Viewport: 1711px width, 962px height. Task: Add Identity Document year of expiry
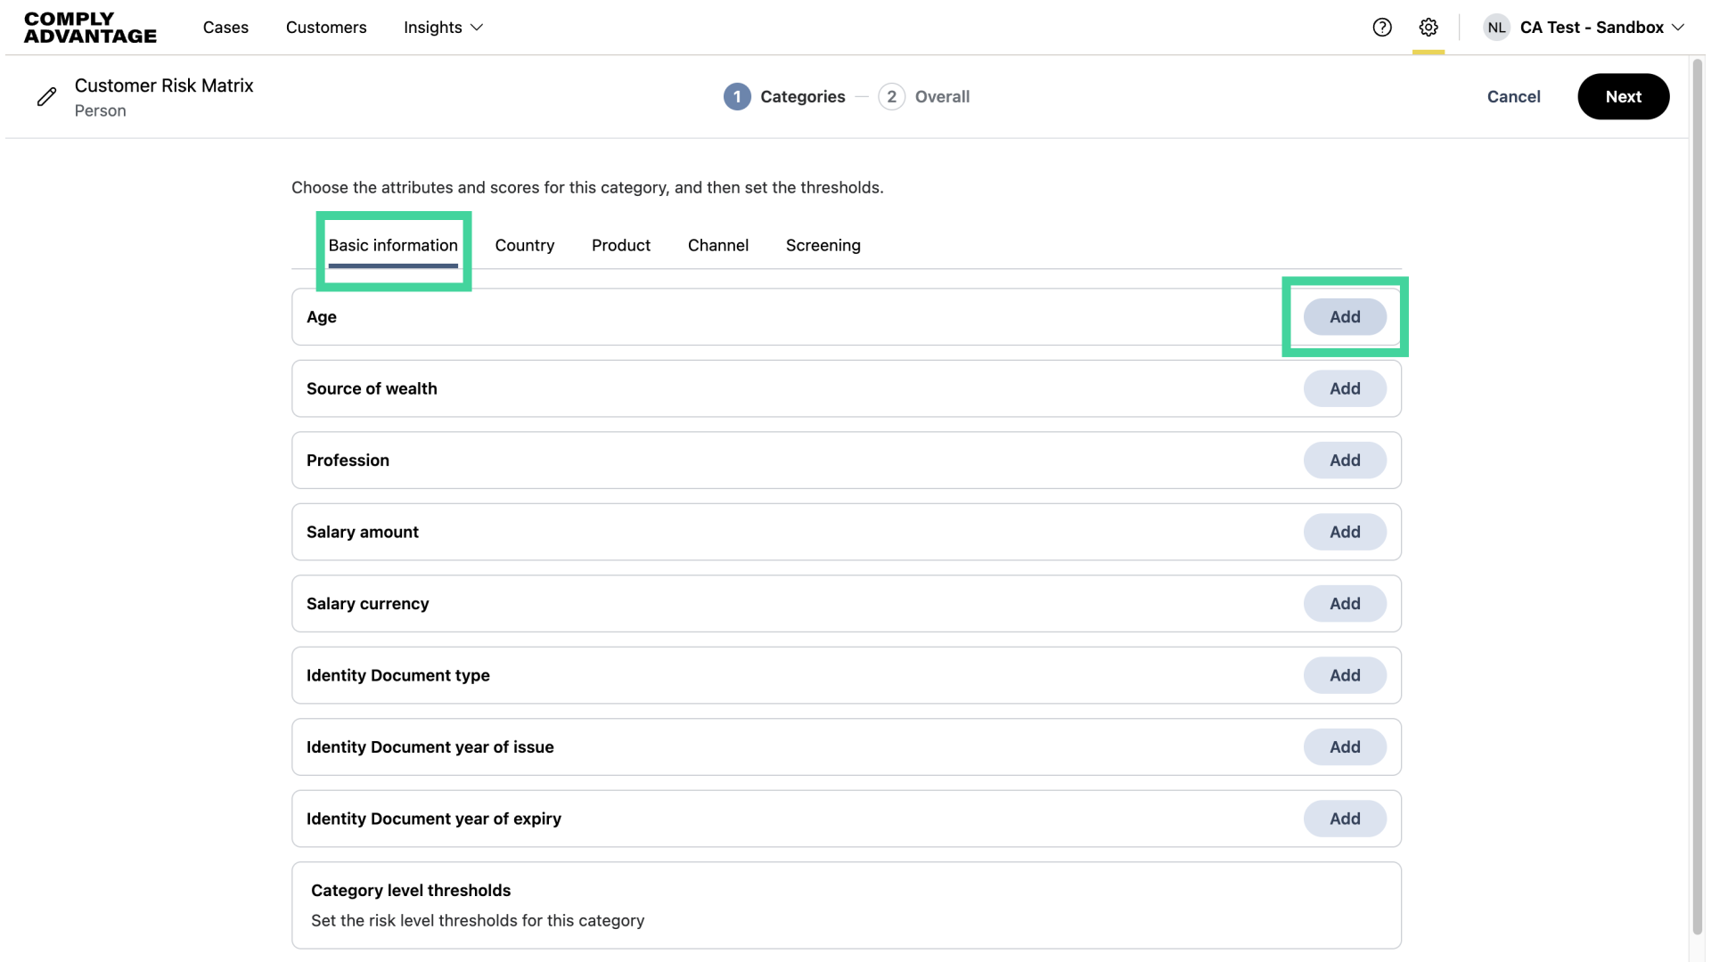pyautogui.click(x=1344, y=819)
